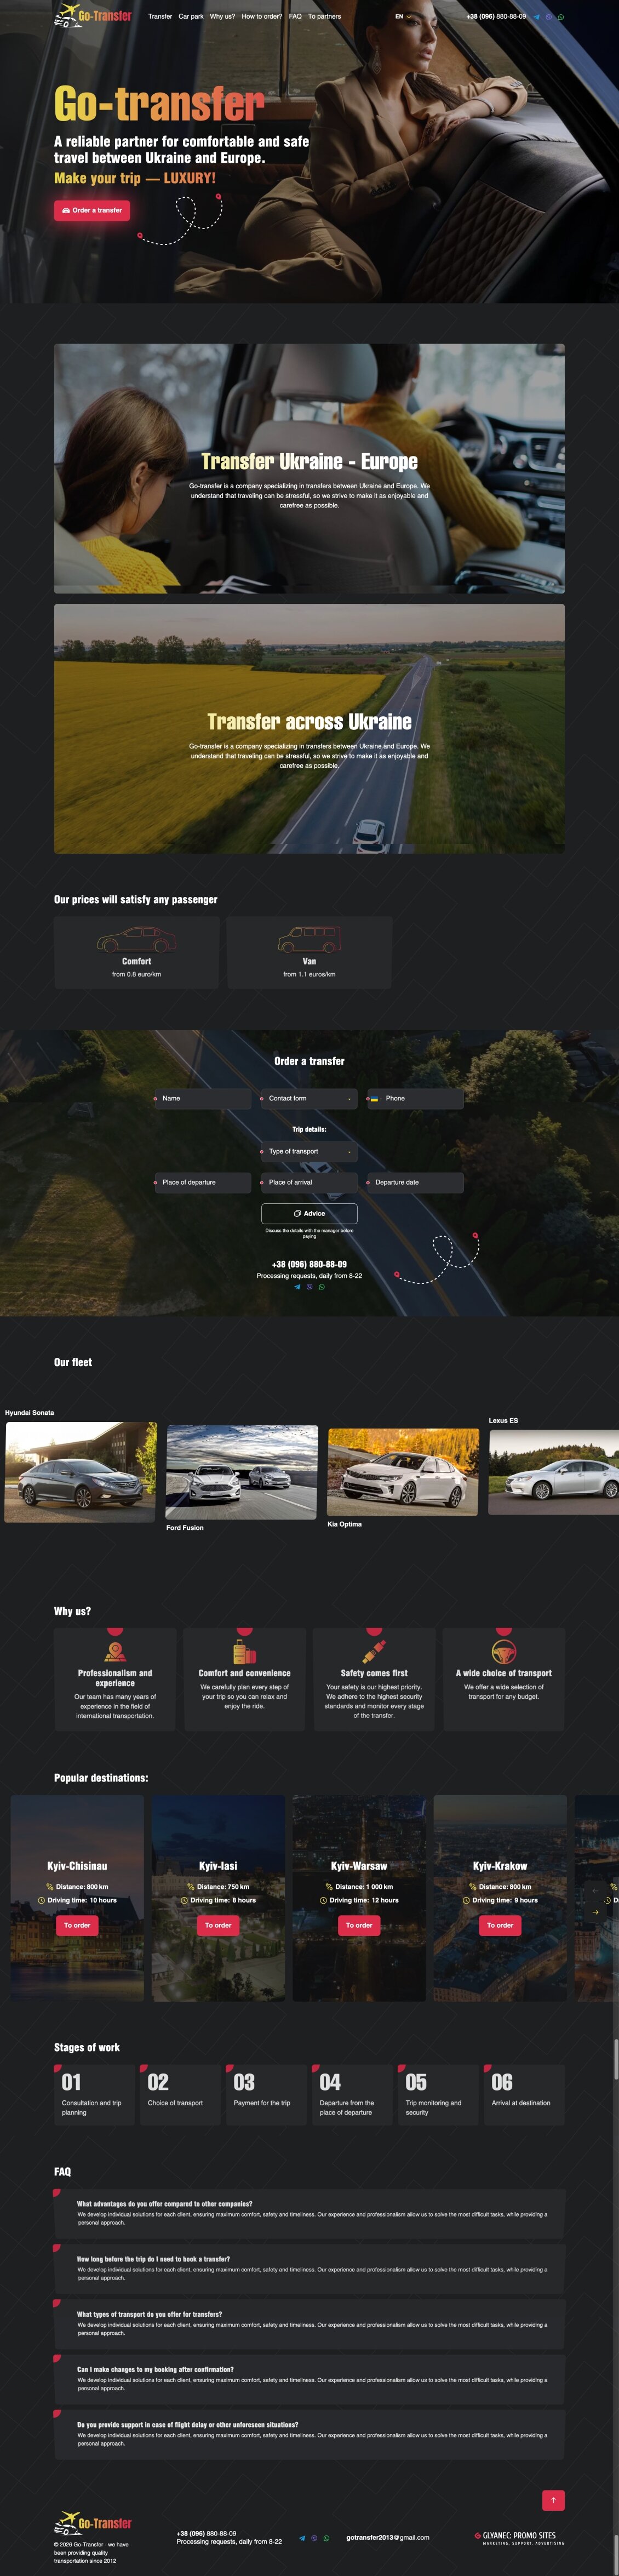Open the How to order? menu item
The width and height of the screenshot is (619, 2576).
click(262, 17)
